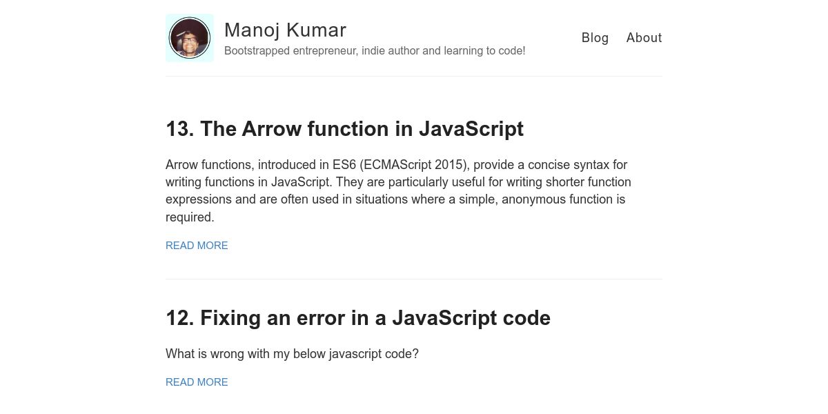
Task: Click the divider line below the header
Action: click(414, 76)
